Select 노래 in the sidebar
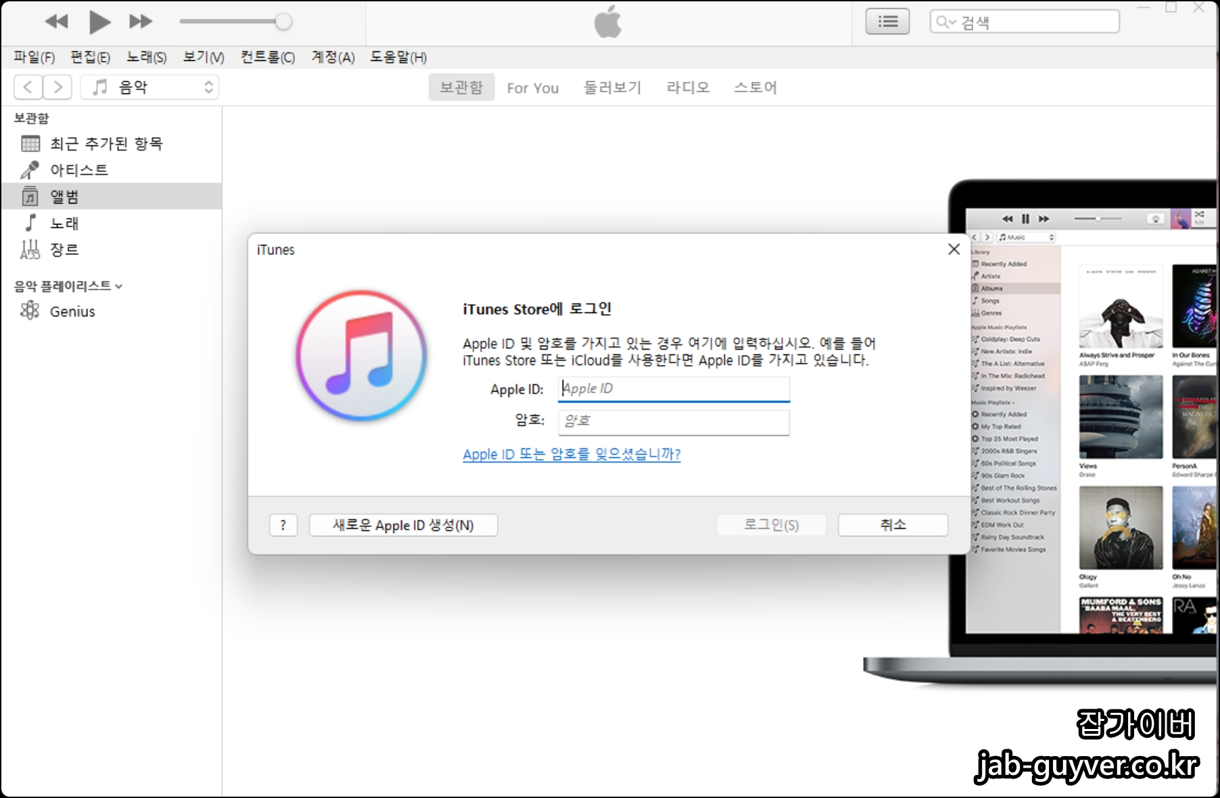This screenshot has height=798, width=1220. coord(112,222)
